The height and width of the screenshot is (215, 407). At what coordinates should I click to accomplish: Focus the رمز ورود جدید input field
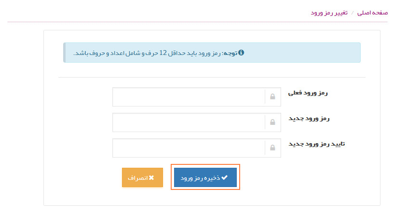click(x=189, y=122)
